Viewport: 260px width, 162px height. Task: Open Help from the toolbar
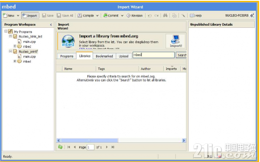pyautogui.click(x=196, y=16)
